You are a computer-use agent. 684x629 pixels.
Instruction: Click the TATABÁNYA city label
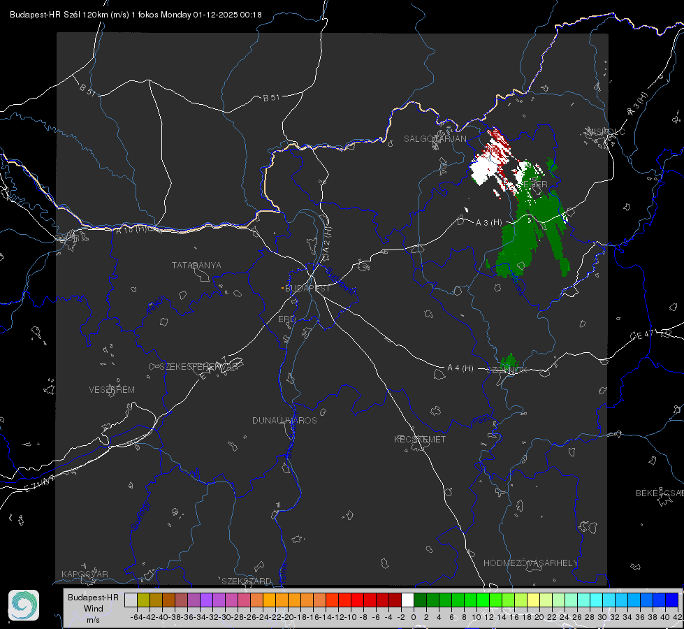pos(196,266)
